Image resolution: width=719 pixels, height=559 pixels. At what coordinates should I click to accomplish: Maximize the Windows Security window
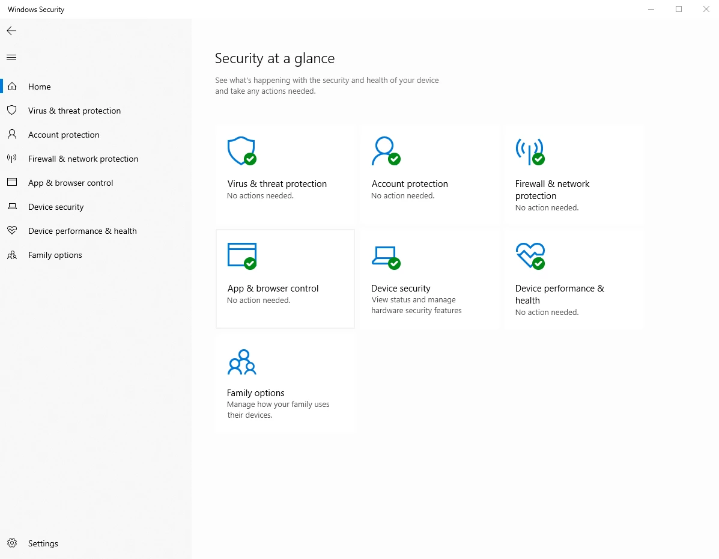679,9
